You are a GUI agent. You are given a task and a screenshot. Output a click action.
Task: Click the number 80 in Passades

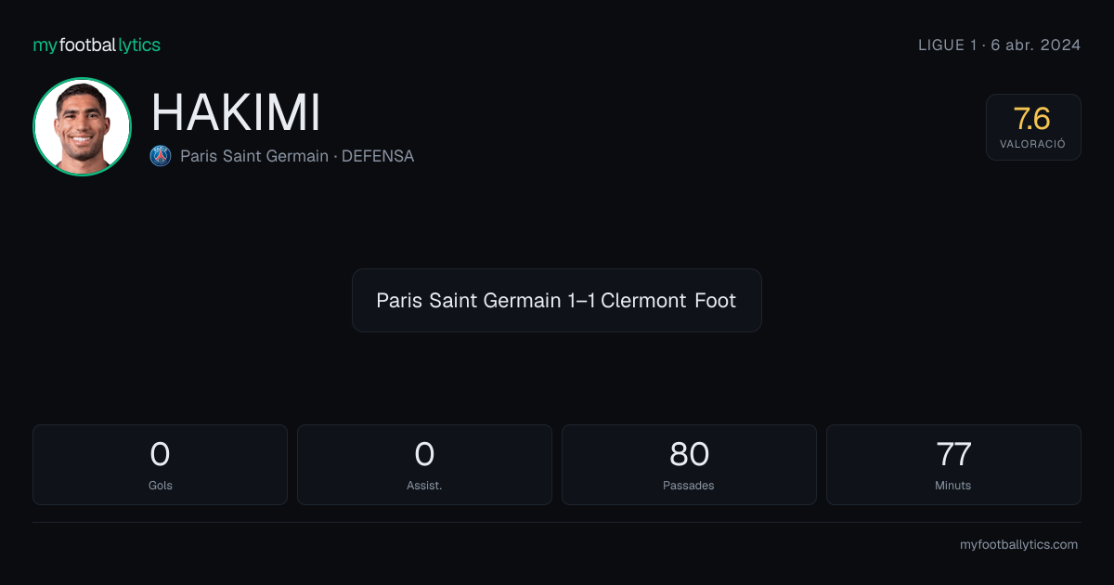(689, 454)
